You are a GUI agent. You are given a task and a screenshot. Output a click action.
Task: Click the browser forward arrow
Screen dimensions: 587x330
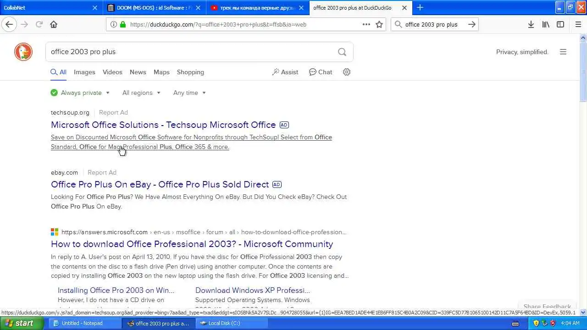[24, 24]
